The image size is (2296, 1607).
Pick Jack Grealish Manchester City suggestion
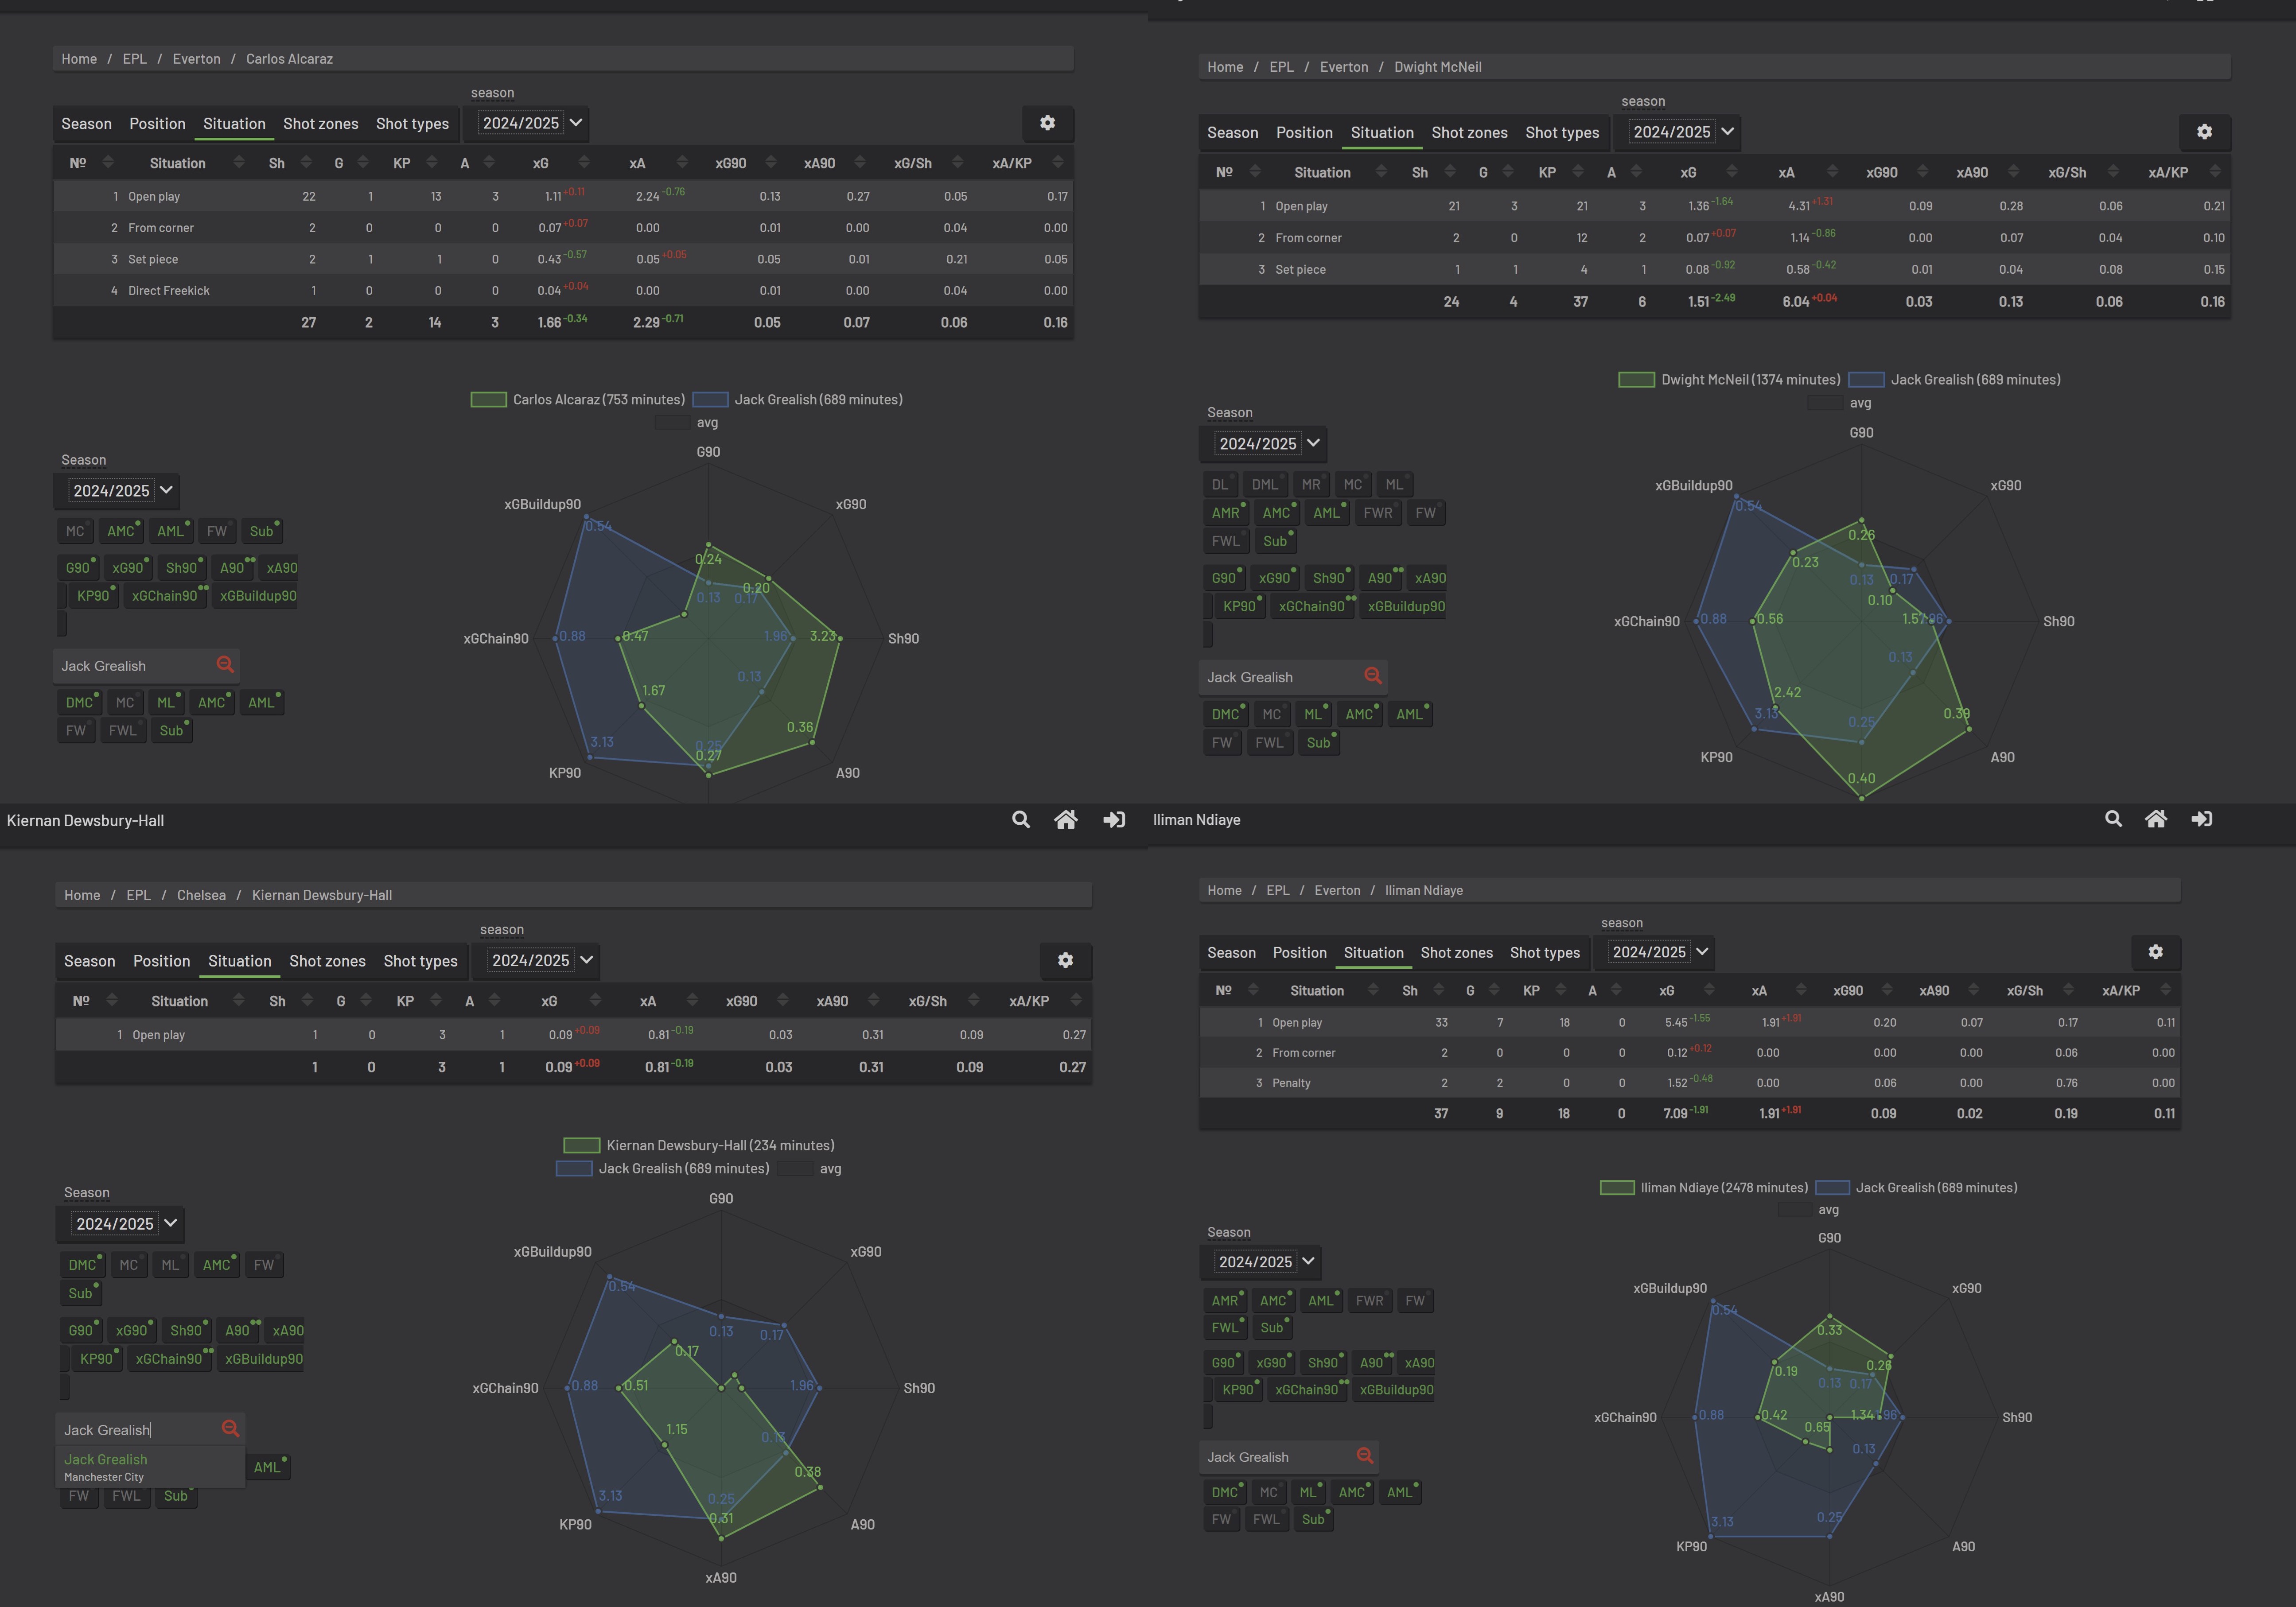pyautogui.click(x=150, y=1467)
